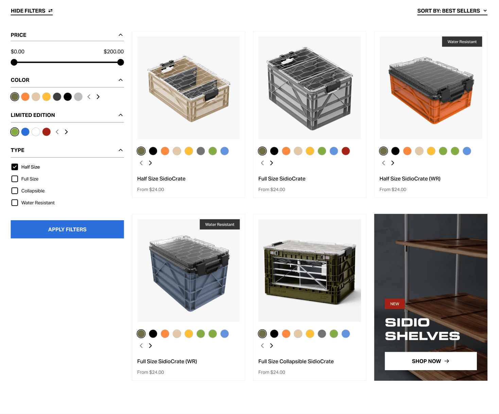499x414 pixels.
Task: Show previous swatches for Half Size SidioCrate (WR)
Action: [384, 163]
